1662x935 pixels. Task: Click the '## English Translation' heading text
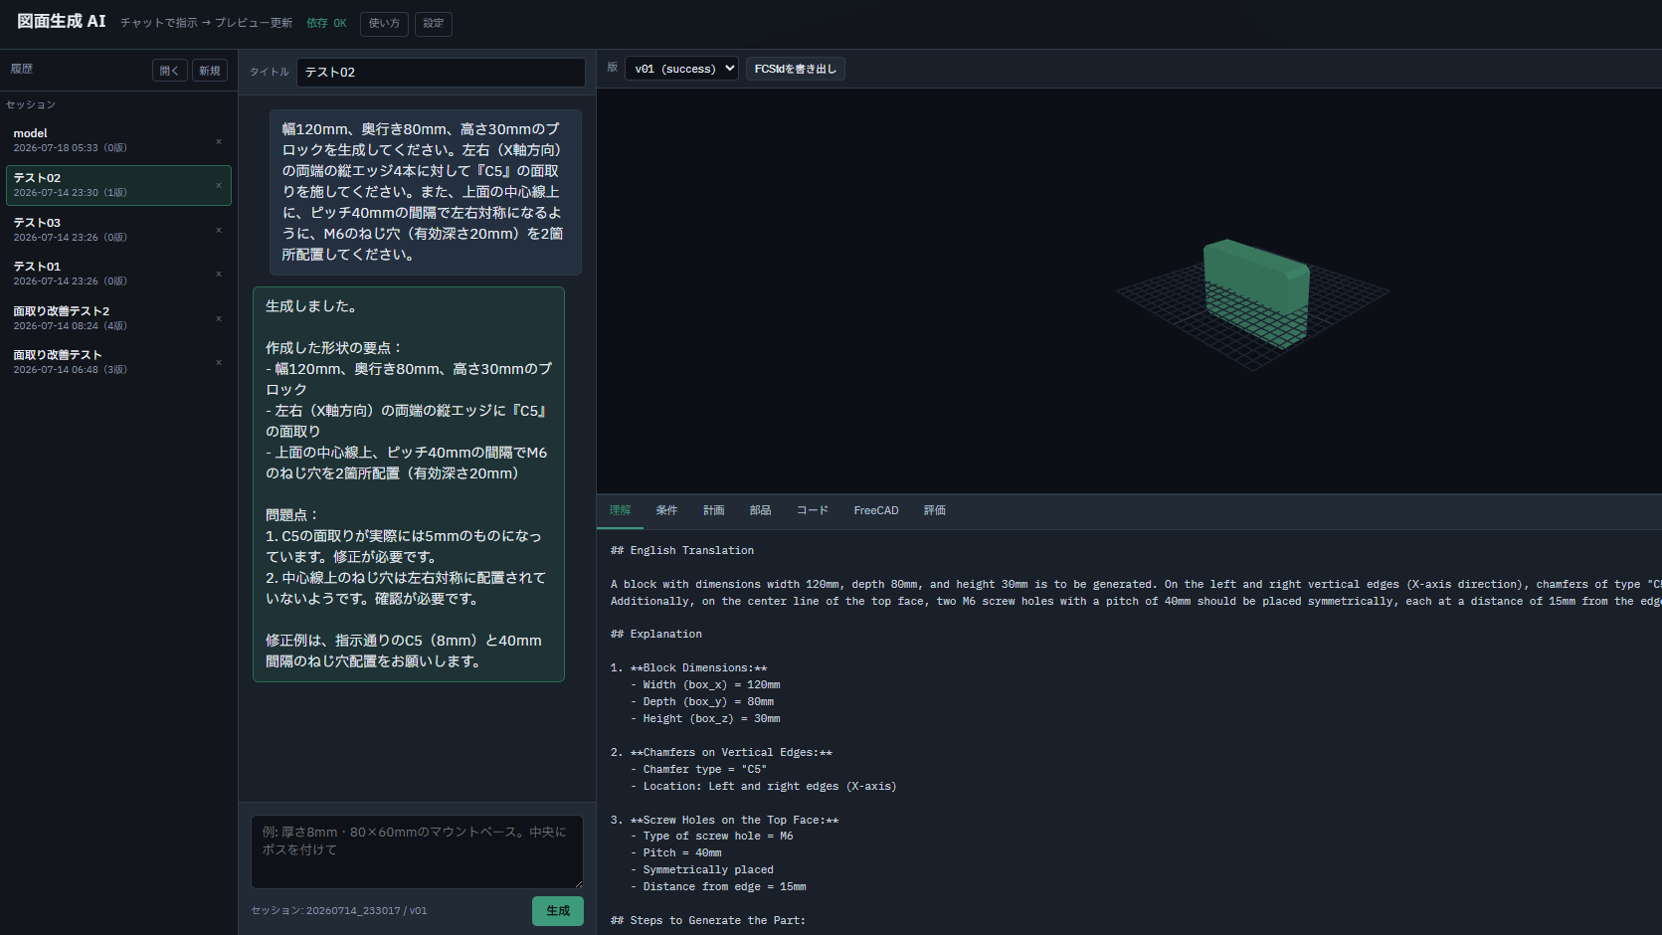[x=682, y=550]
